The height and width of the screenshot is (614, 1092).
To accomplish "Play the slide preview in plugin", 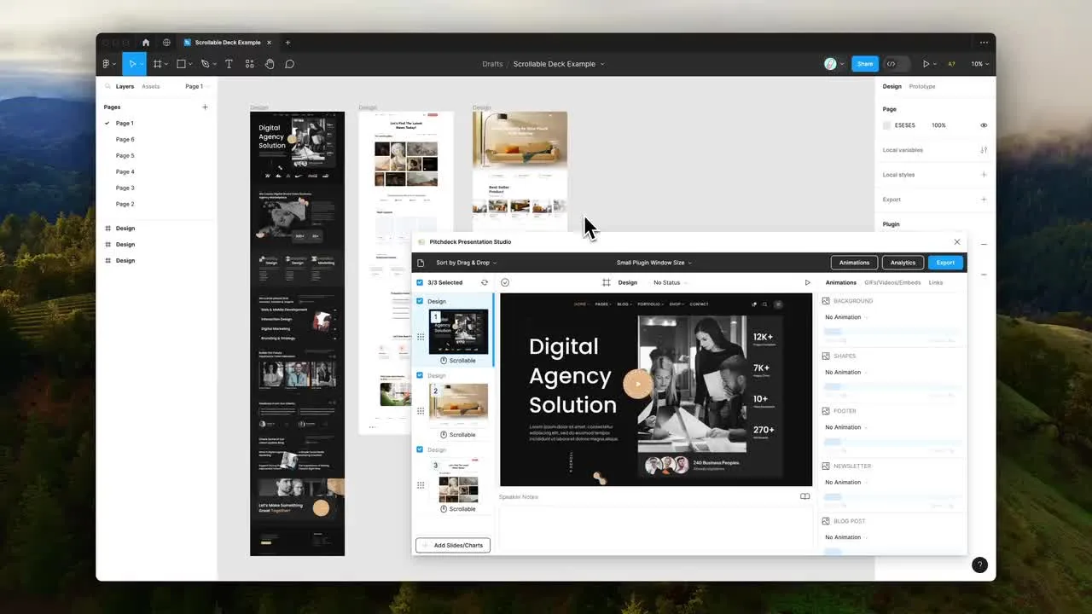I will [x=807, y=282].
